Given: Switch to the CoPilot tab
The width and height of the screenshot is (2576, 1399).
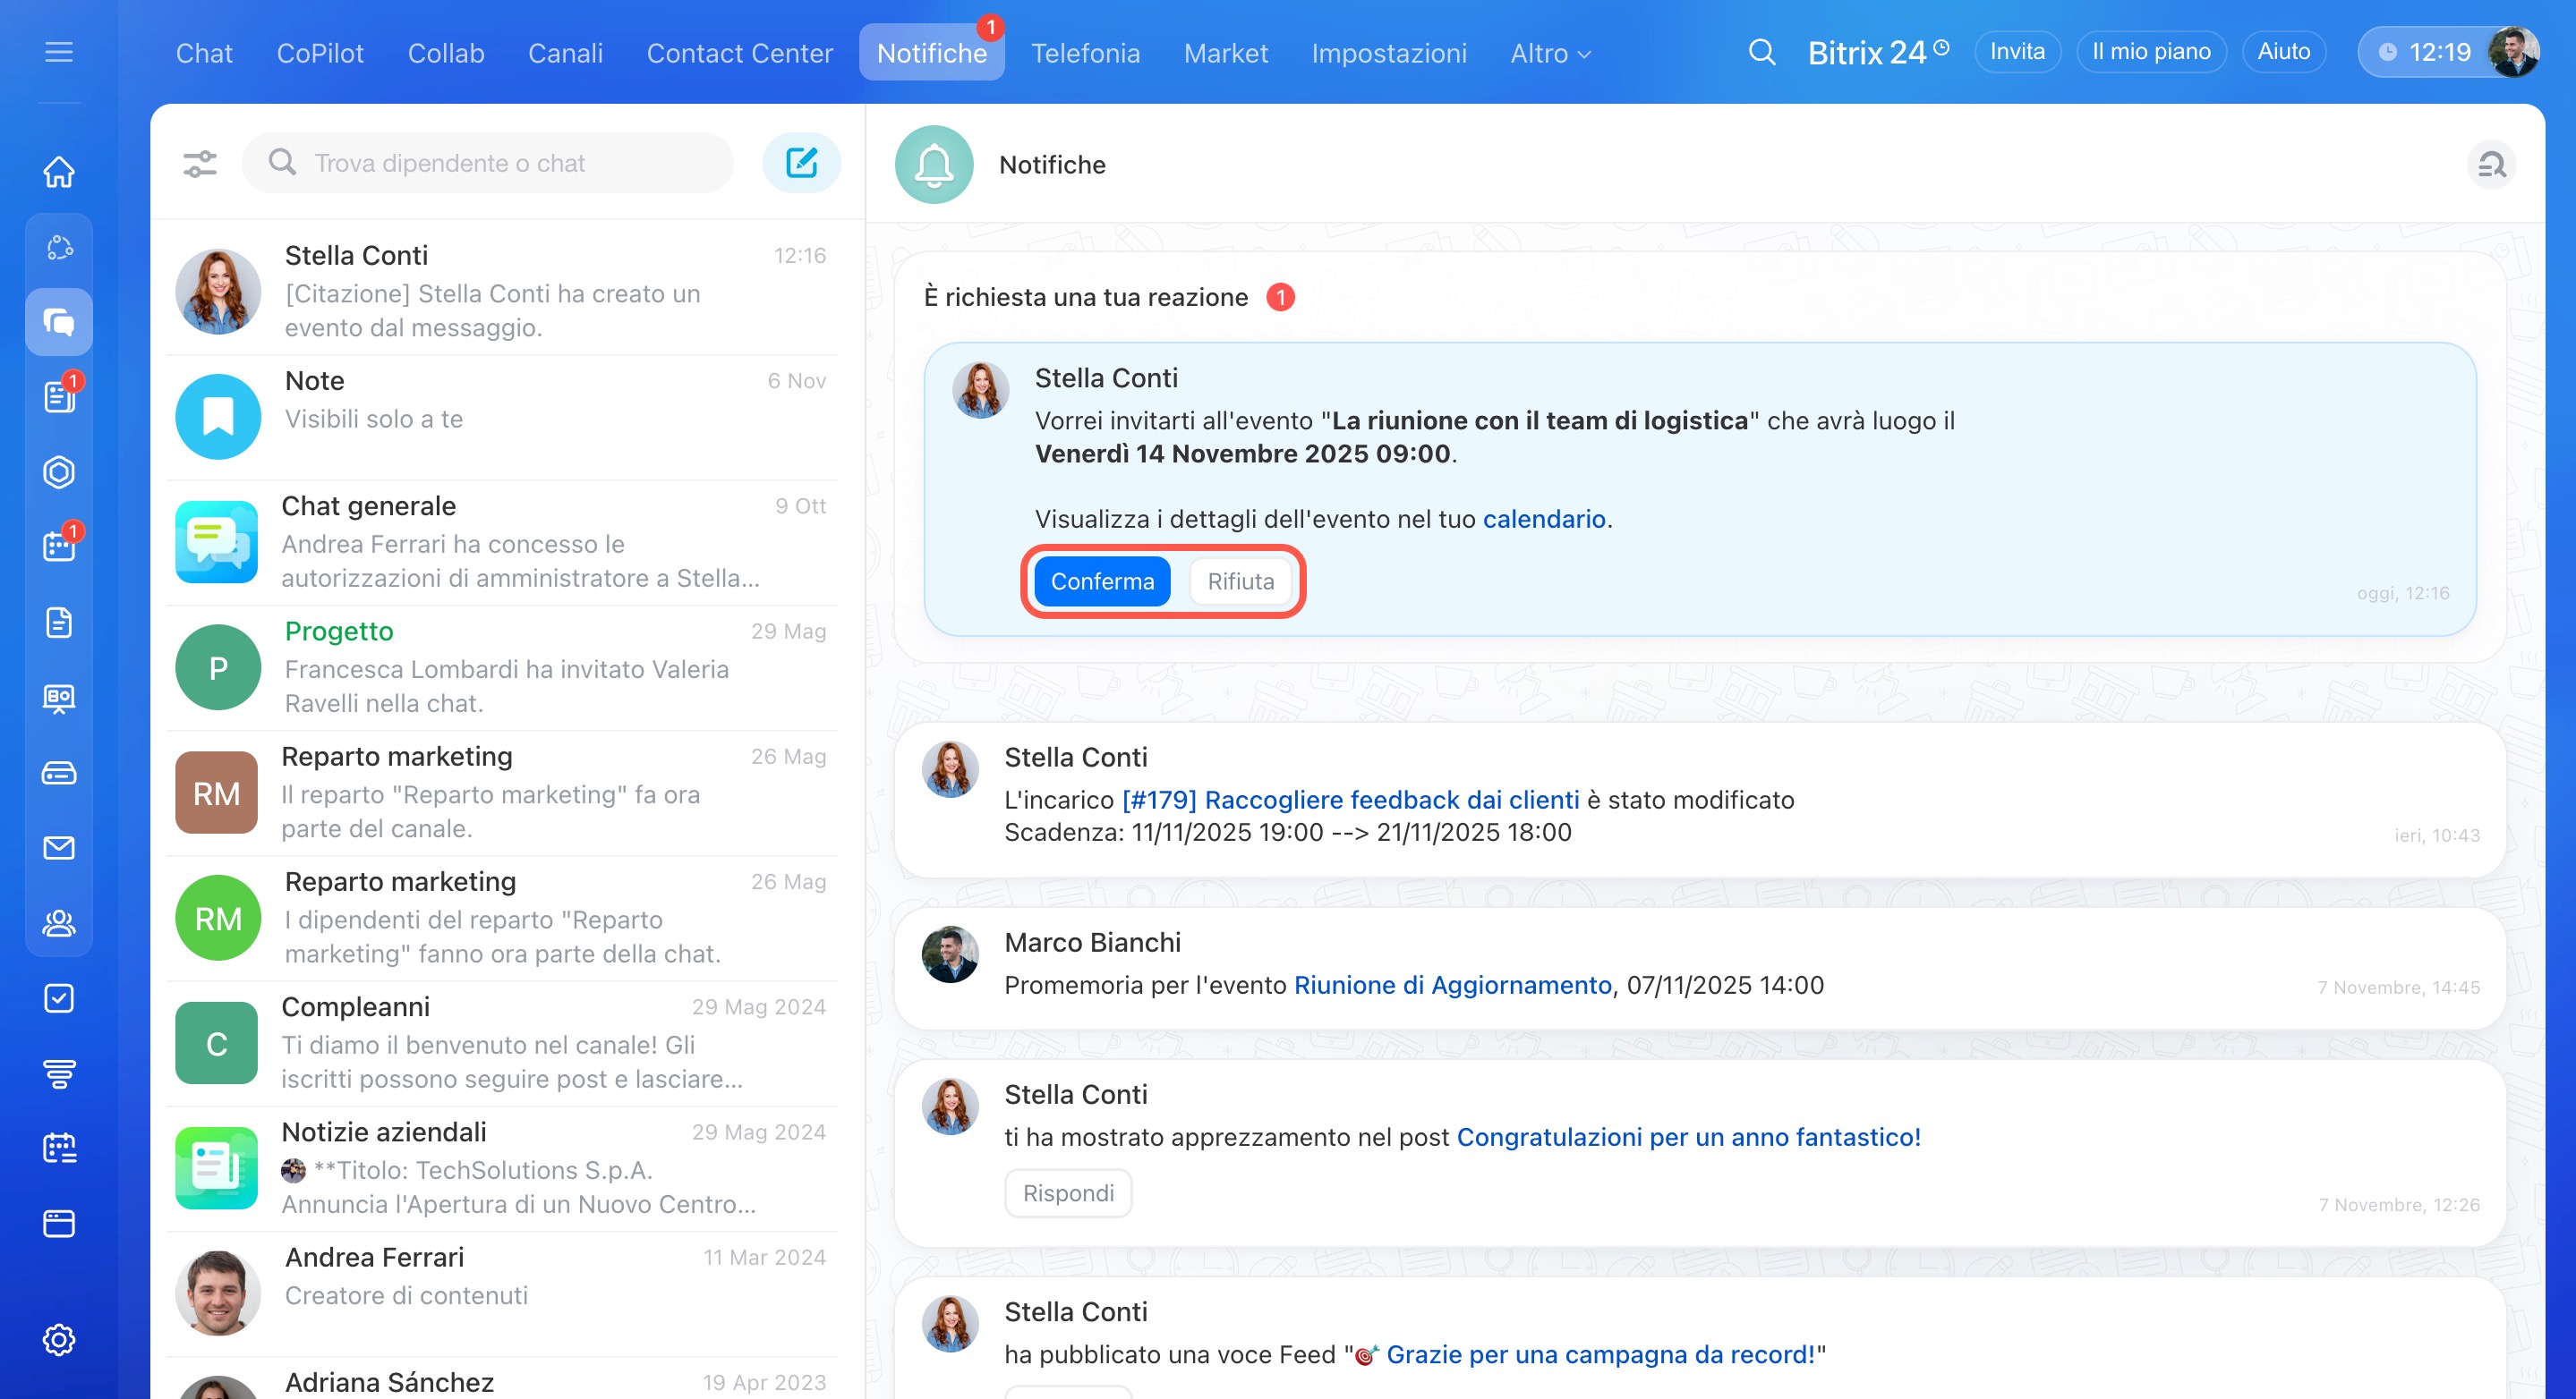Looking at the screenshot, I should pos(320,53).
